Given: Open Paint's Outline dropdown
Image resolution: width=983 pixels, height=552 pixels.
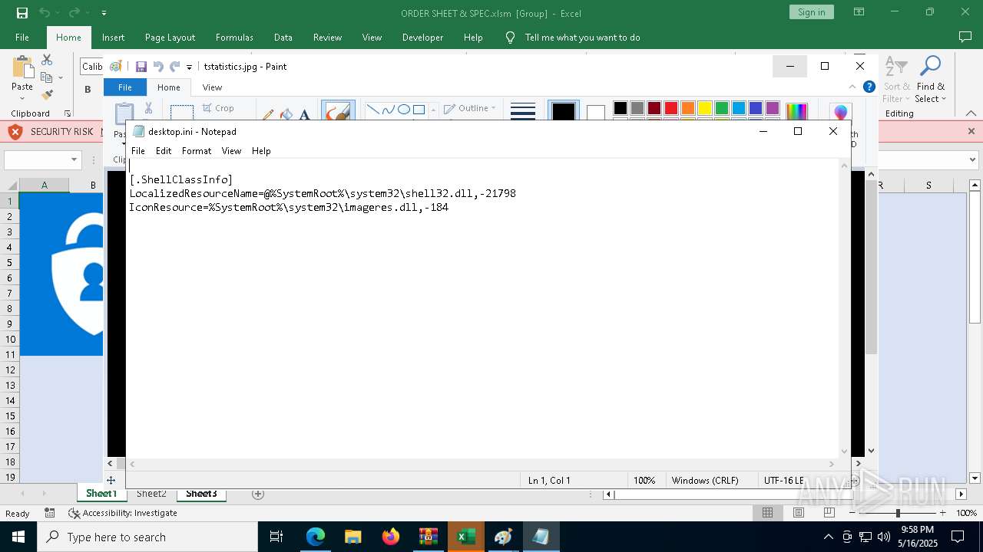Looking at the screenshot, I should pos(471,108).
